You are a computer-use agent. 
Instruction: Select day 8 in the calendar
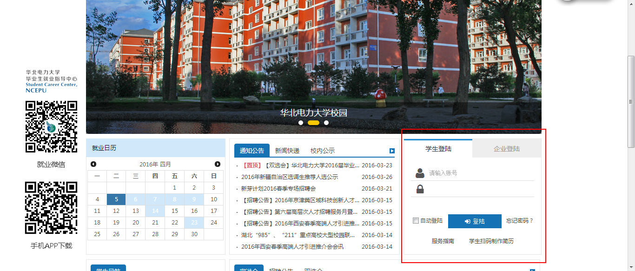175,199
